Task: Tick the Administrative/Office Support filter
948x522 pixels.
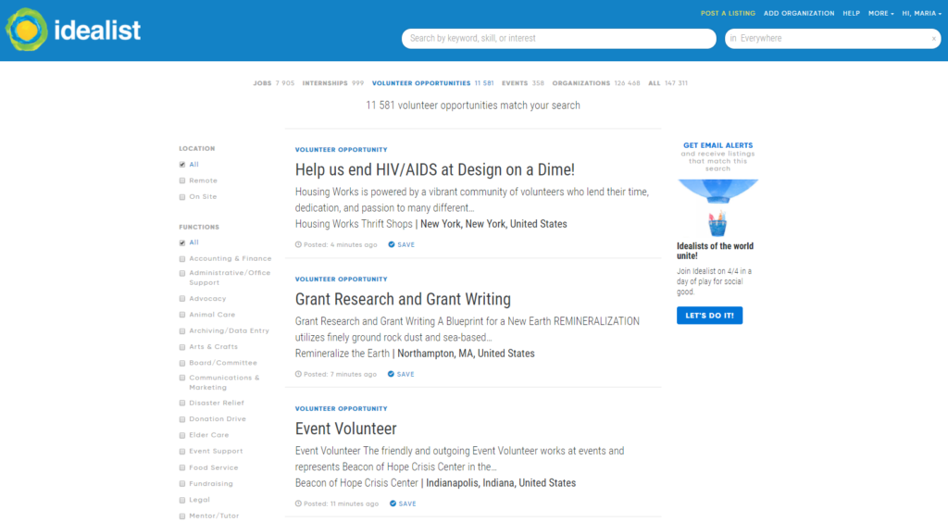Action: (x=182, y=273)
